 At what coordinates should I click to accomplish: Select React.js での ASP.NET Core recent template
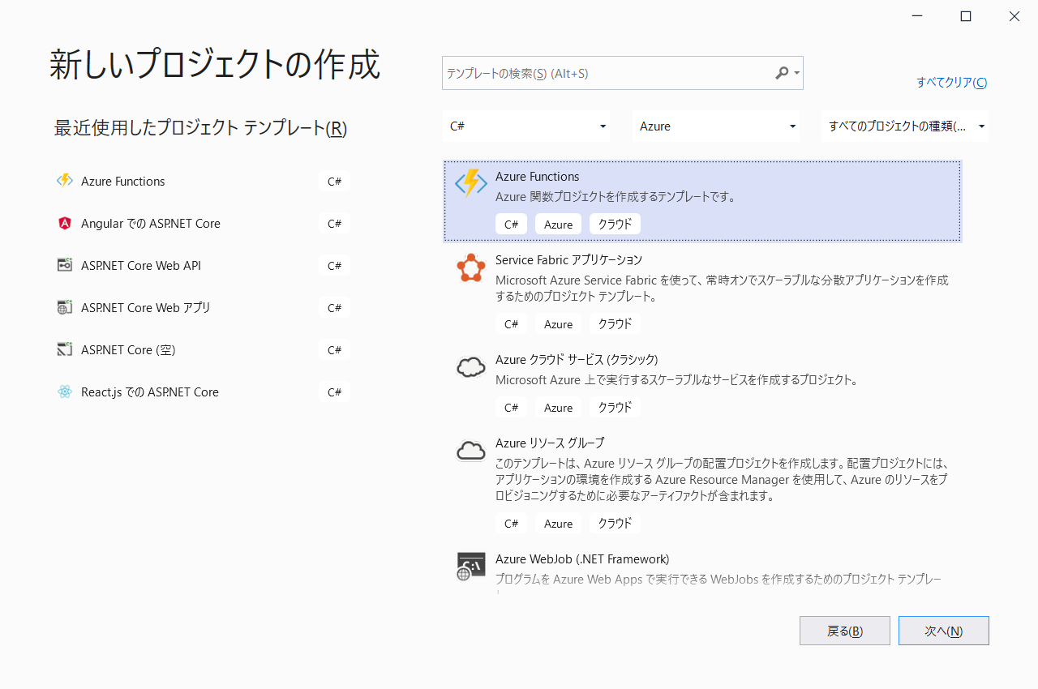coord(202,392)
